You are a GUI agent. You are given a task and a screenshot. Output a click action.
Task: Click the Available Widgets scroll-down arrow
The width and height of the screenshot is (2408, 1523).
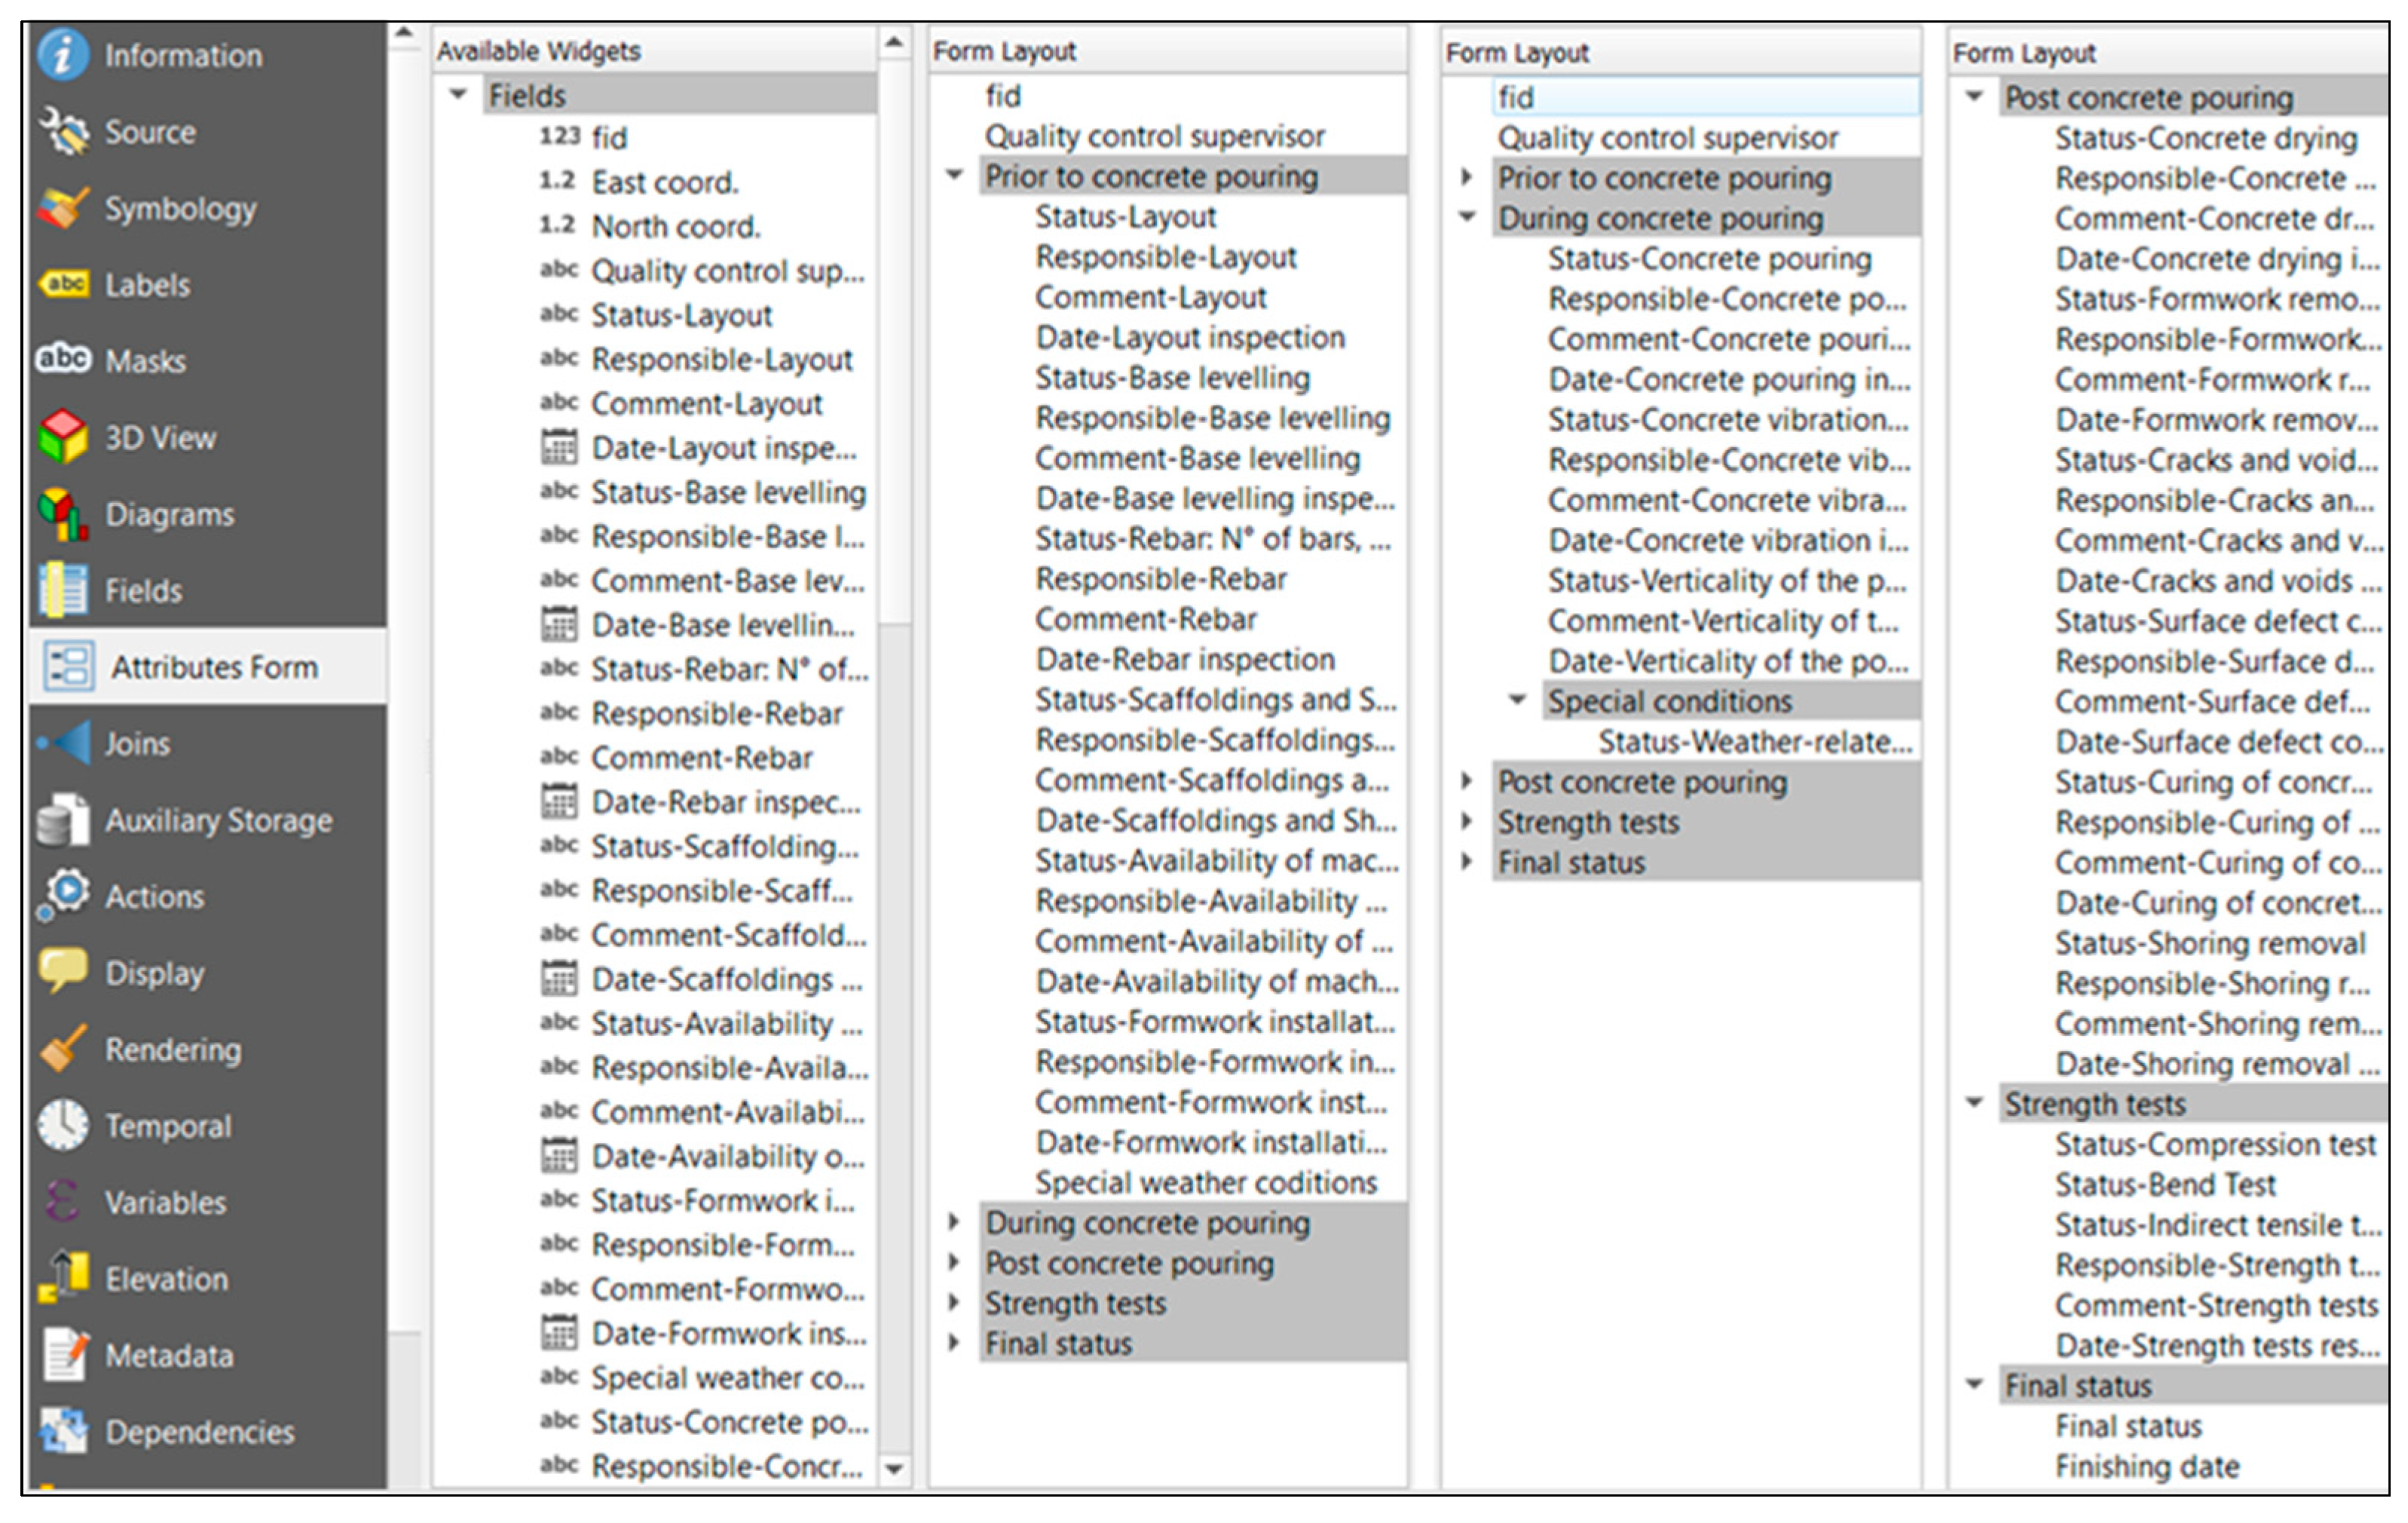[894, 1469]
